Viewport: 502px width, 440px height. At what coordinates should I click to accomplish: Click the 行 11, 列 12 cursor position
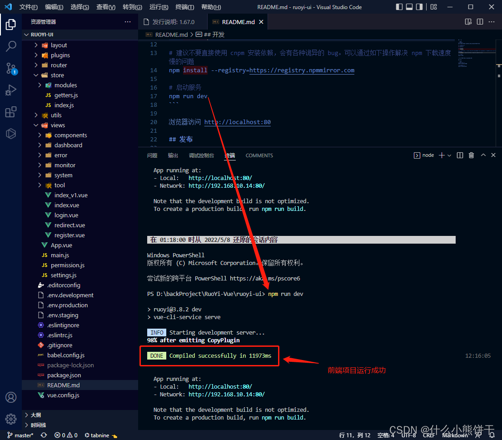tap(355, 435)
